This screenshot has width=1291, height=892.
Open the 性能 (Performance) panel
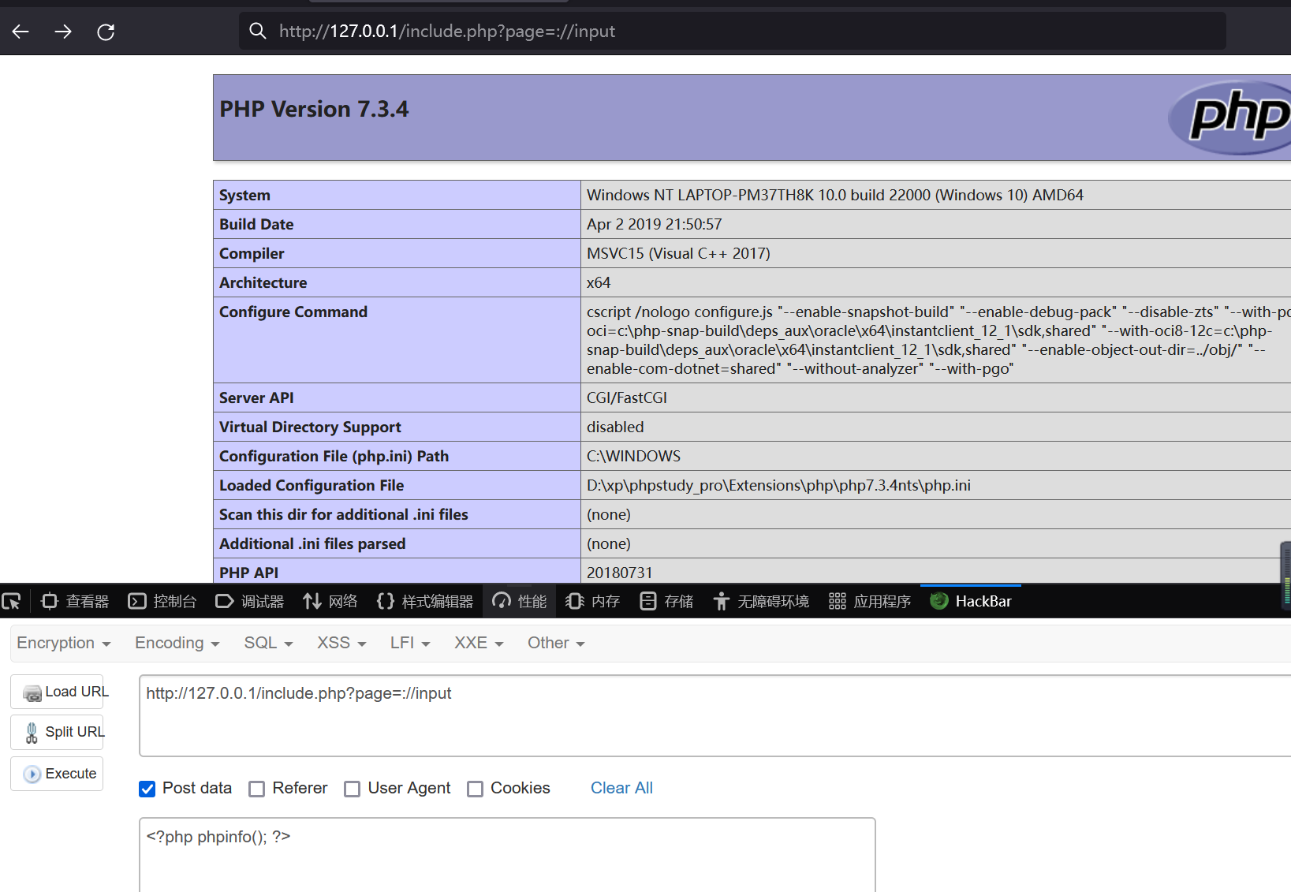519,601
